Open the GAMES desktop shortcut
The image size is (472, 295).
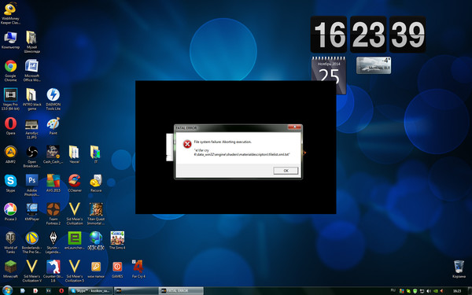pyautogui.click(x=117, y=269)
